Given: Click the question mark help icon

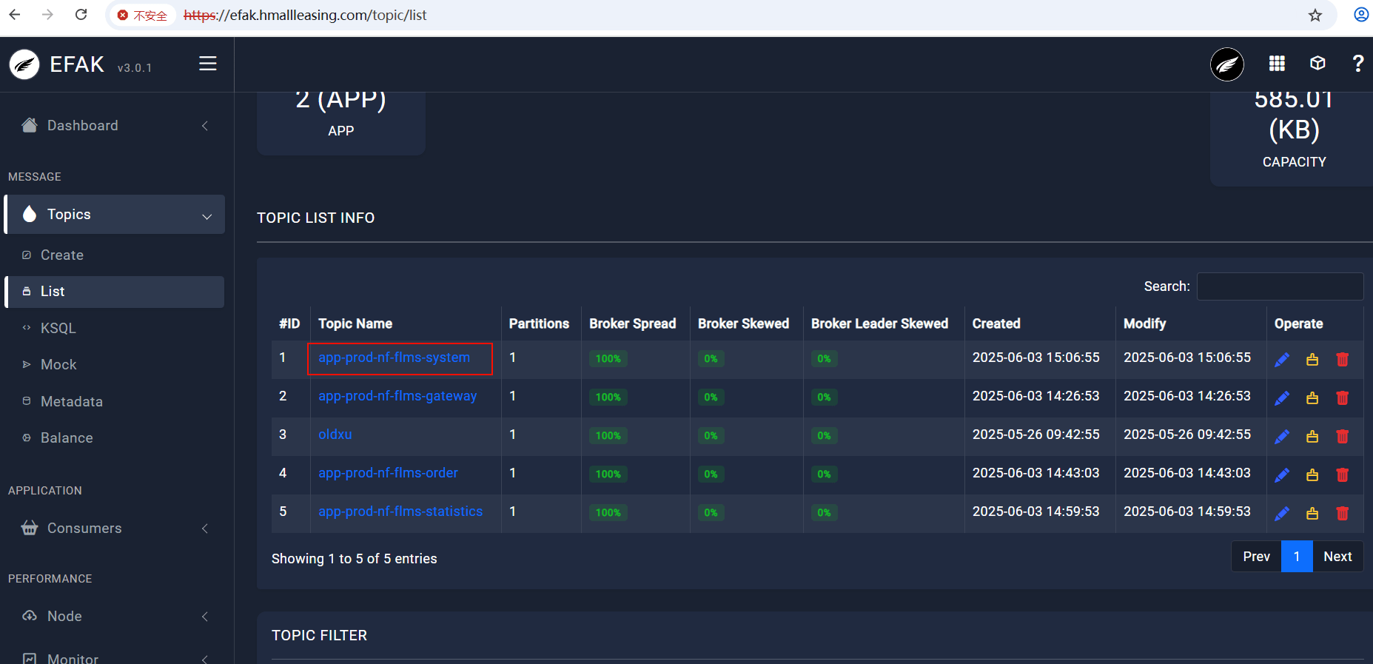Looking at the screenshot, I should tap(1357, 64).
